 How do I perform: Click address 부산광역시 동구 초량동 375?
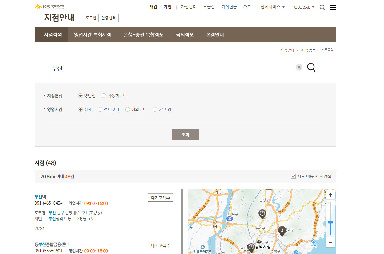(71, 219)
